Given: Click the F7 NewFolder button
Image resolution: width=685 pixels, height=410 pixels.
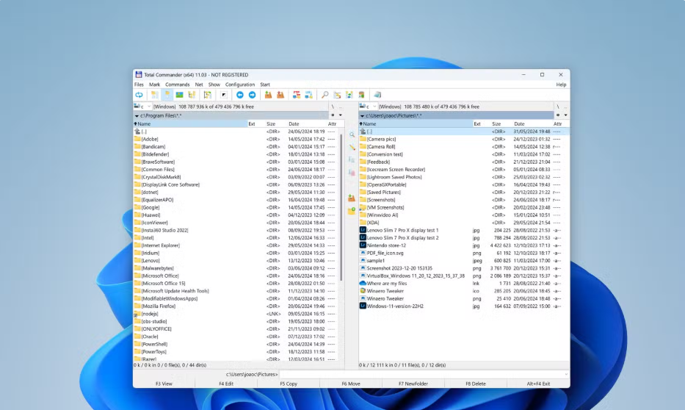Looking at the screenshot, I should (413, 384).
